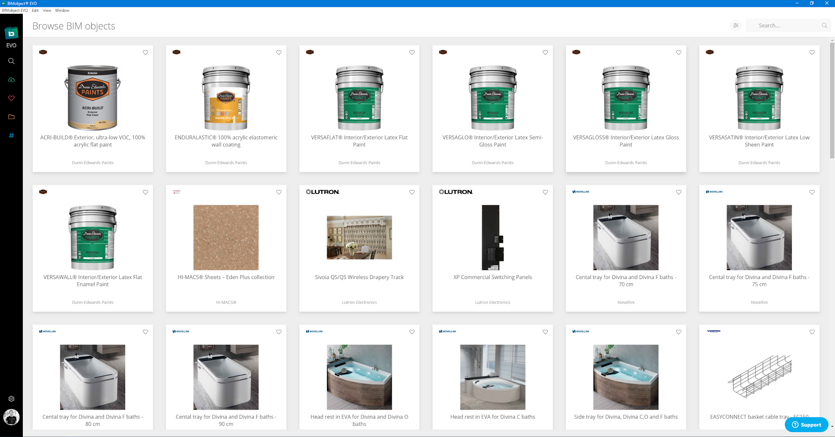Screen dimensions: 835x437
Task: Click the Lutron logo on XP Commercial card
Action: [x=456, y=192]
